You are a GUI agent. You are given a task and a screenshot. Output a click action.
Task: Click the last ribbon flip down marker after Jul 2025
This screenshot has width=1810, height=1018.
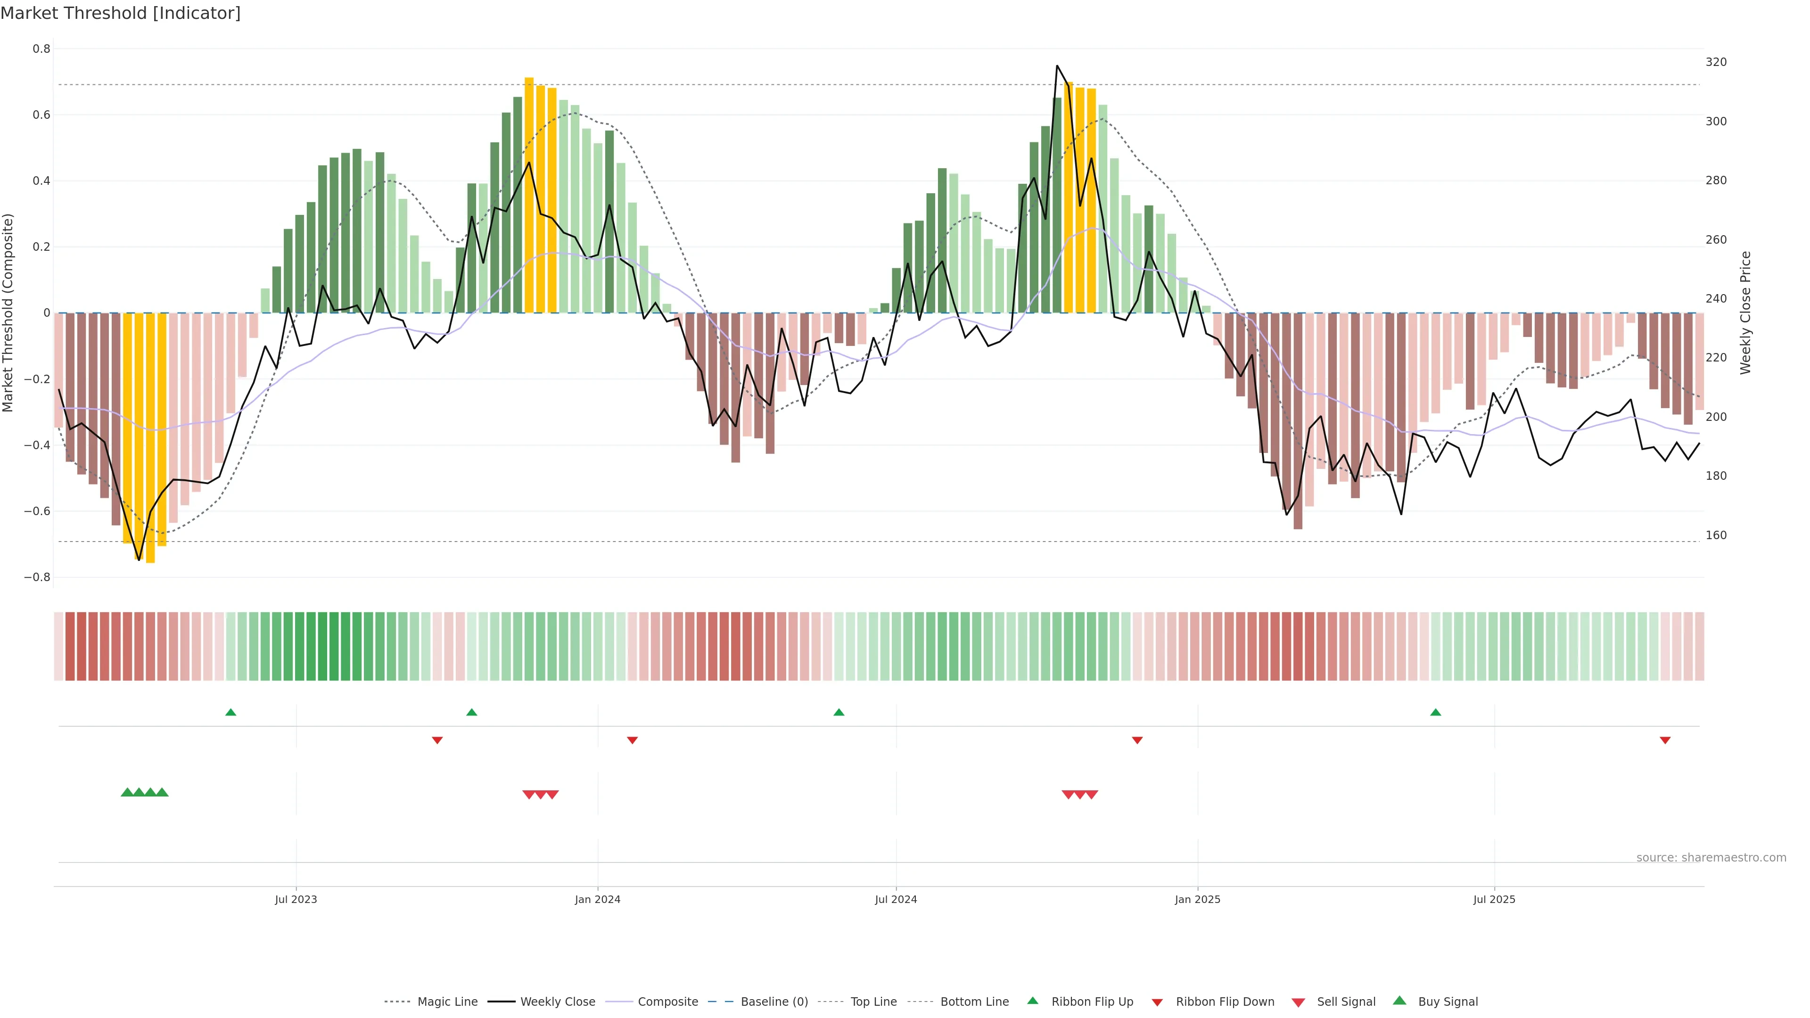point(1664,740)
